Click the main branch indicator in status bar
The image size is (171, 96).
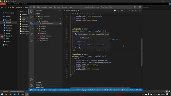click(x=33, y=90)
